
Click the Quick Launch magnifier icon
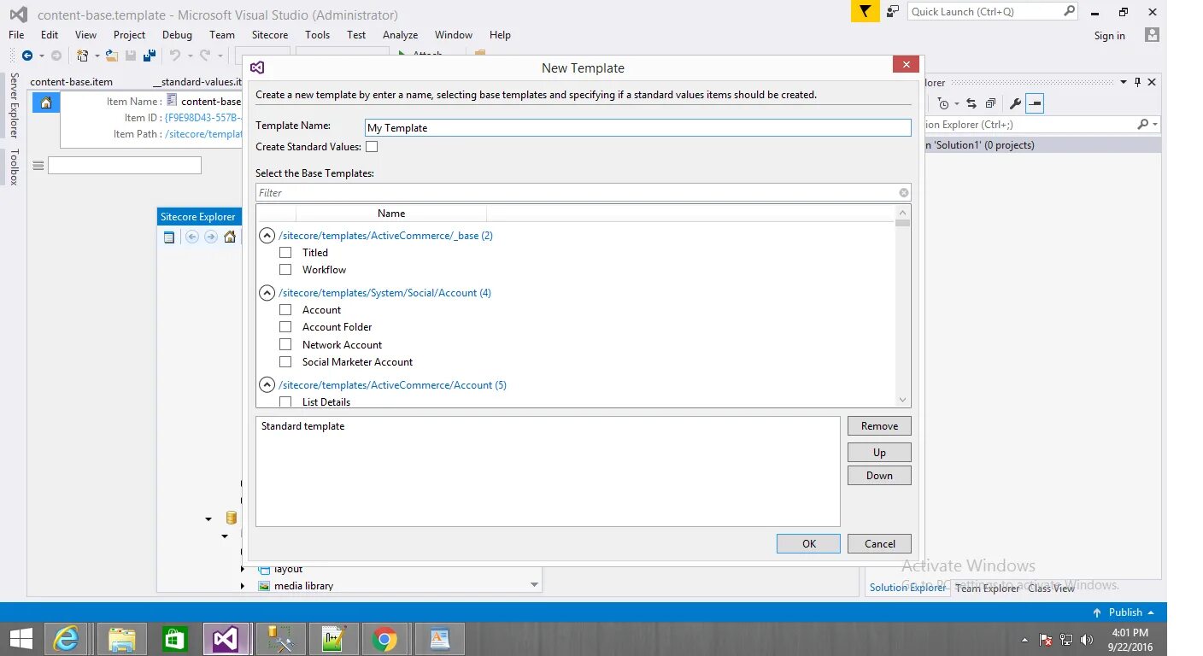coord(1069,11)
